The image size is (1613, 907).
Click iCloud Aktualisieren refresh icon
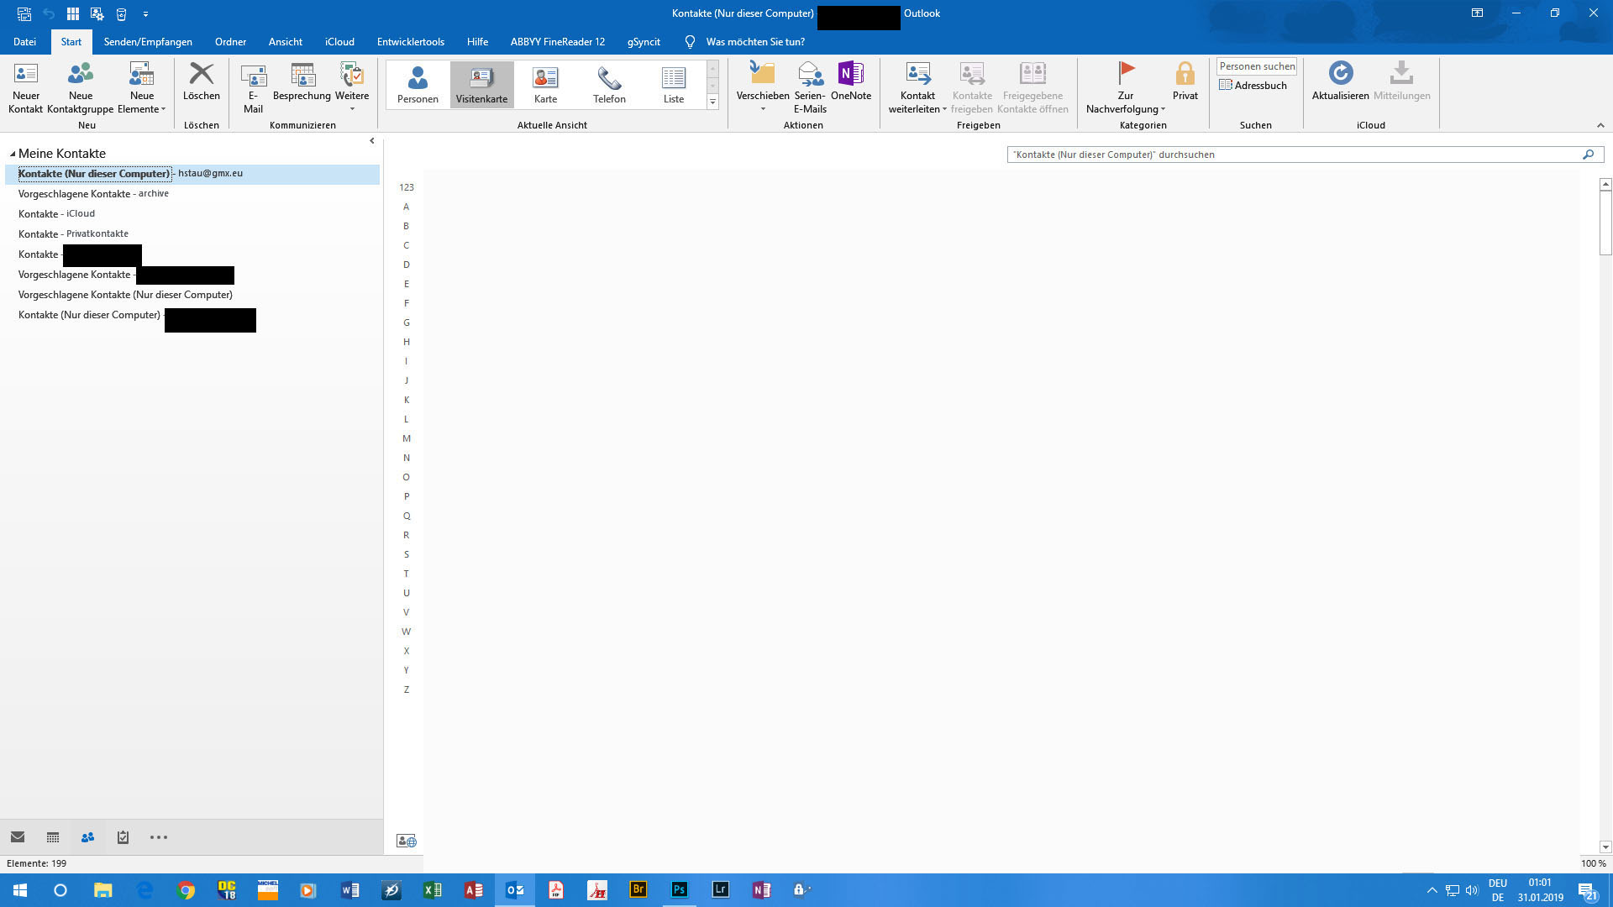1340,76
